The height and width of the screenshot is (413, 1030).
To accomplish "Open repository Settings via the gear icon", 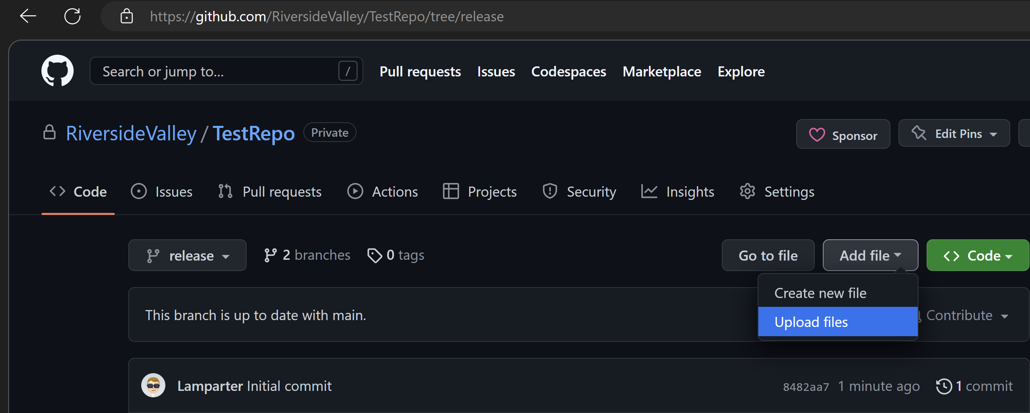I will (747, 191).
